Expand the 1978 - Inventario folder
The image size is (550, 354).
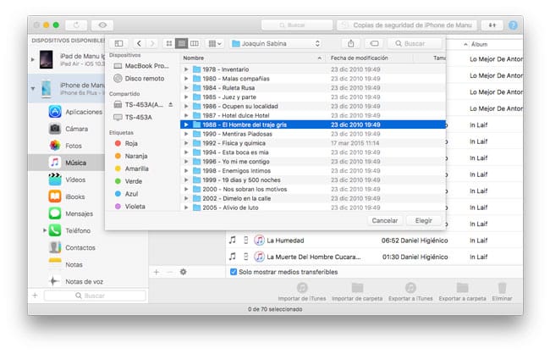point(186,69)
